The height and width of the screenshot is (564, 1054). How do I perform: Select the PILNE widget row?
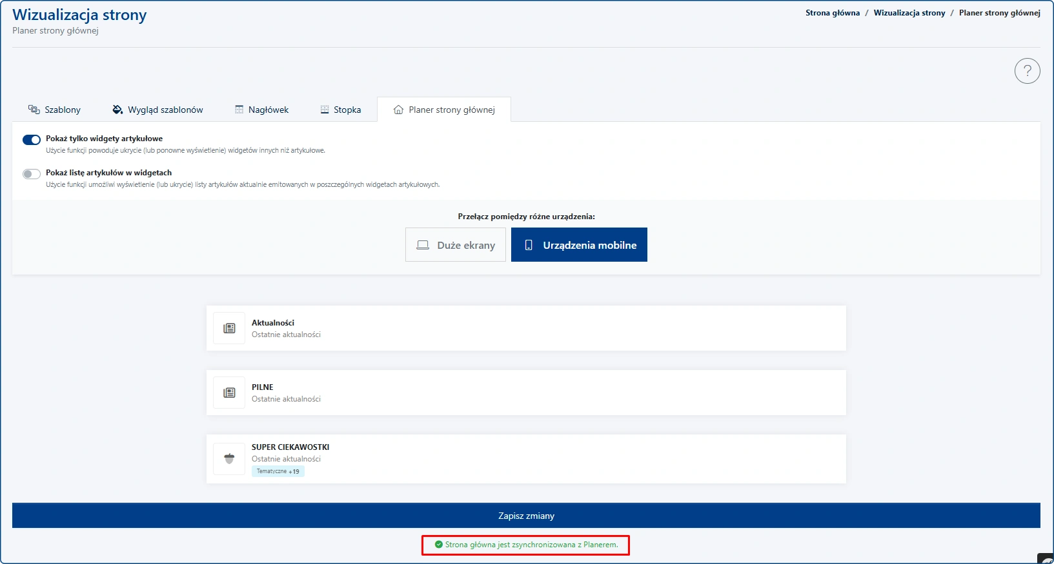click(x=526, y=393)
